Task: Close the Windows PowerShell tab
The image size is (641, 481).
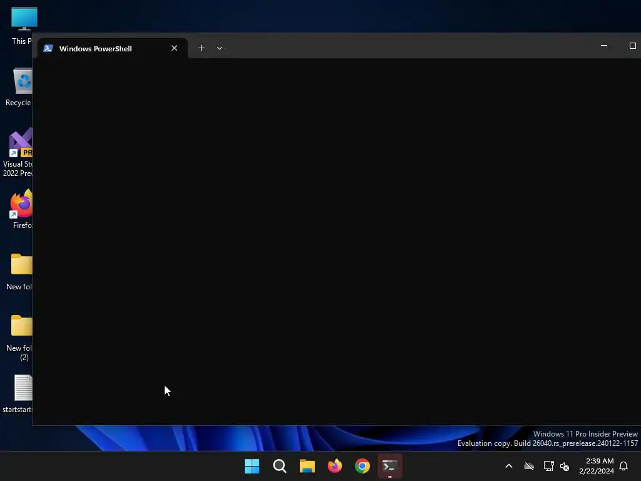Action: click(x=175, y=48)
